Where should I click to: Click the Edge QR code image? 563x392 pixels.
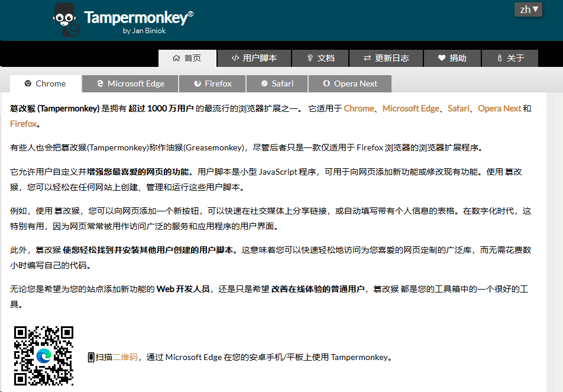coord(44,356)
